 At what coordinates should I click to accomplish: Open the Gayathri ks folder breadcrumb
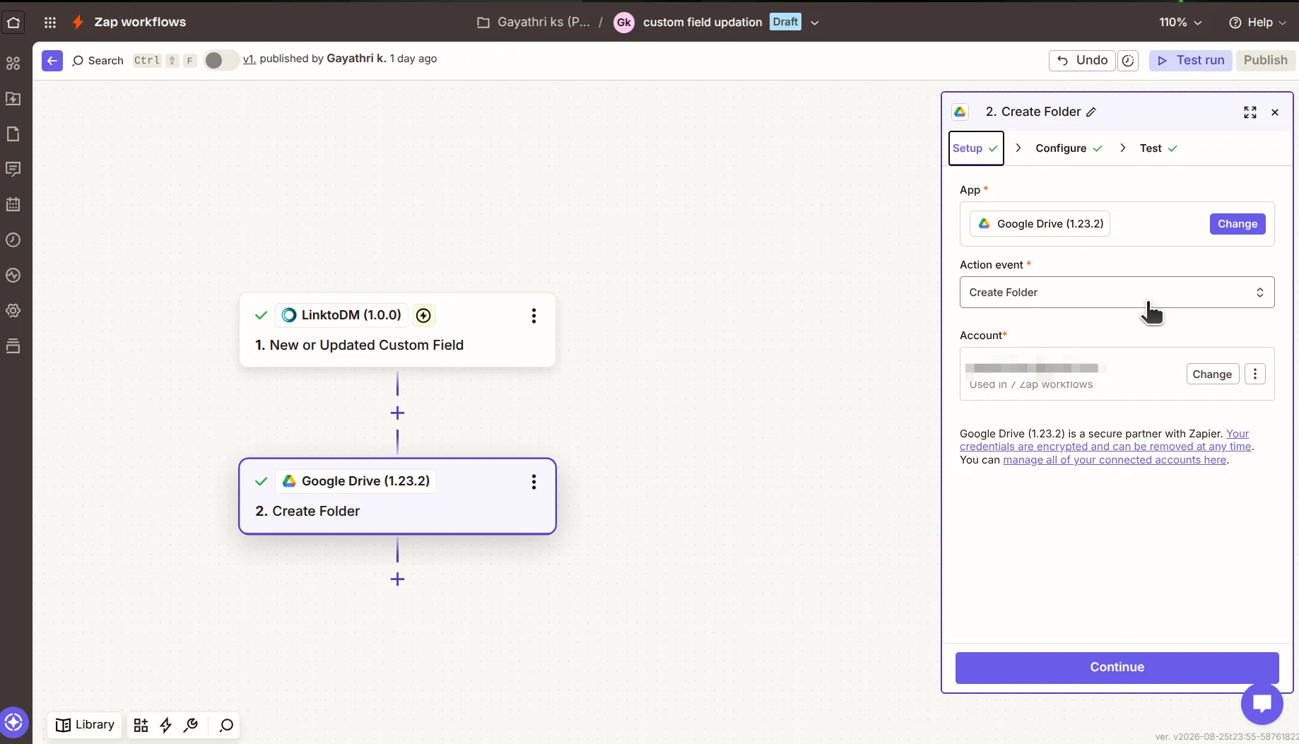534,22
